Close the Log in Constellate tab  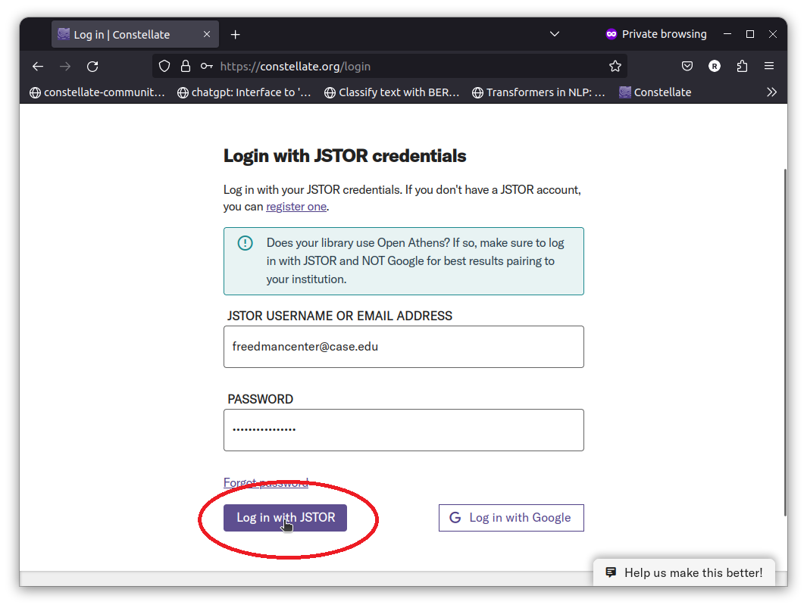click(207, 34)
